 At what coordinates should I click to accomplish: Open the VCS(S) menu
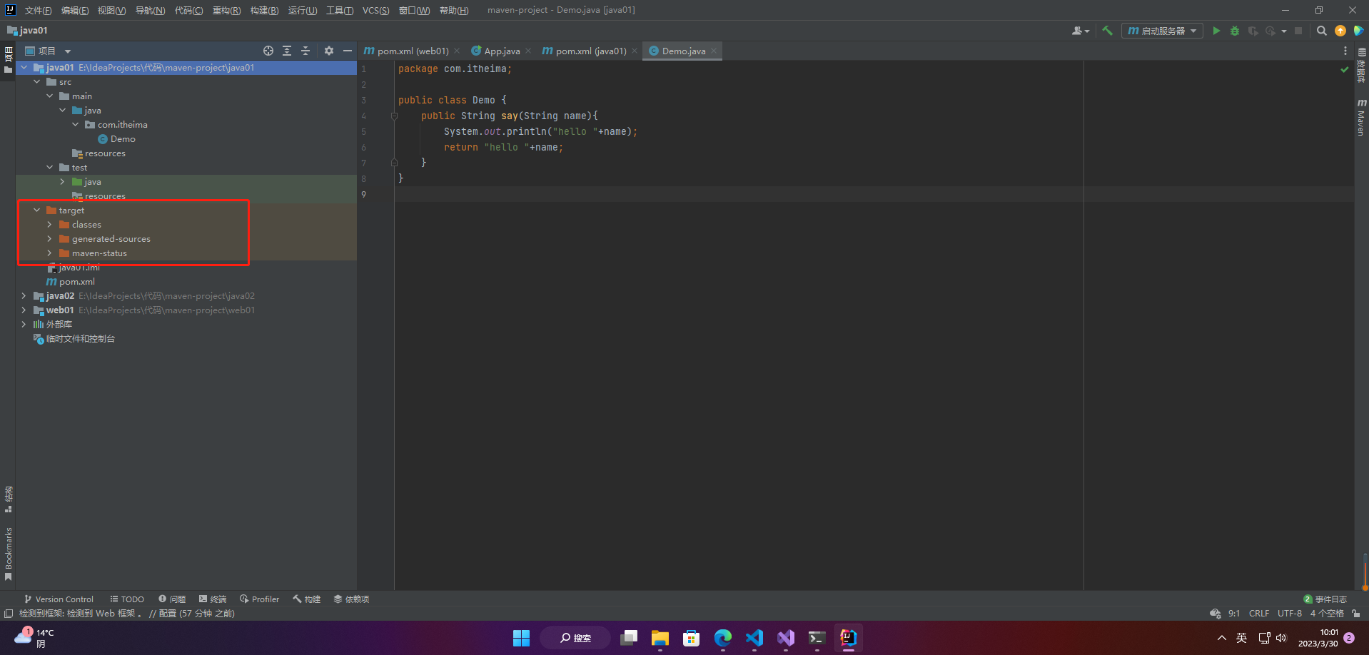click(375, 10)
